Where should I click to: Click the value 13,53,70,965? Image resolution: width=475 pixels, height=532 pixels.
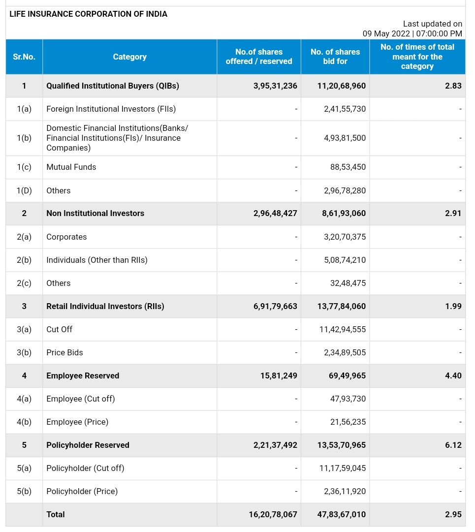pyautogui.click(x=341, y=445)
